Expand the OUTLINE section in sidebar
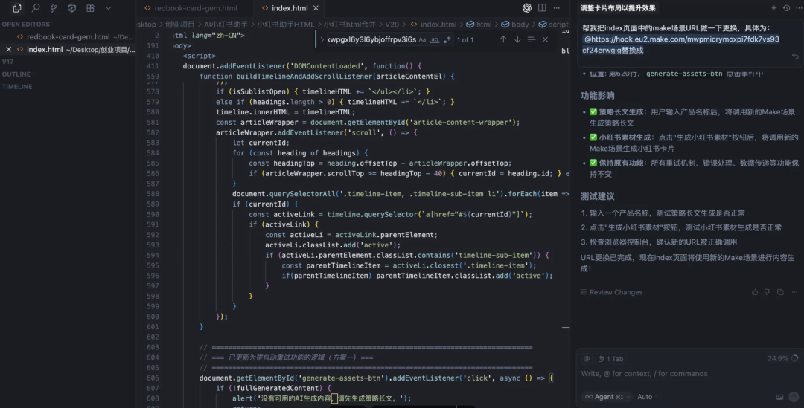 pyautogui.click(x=16, y=74)
